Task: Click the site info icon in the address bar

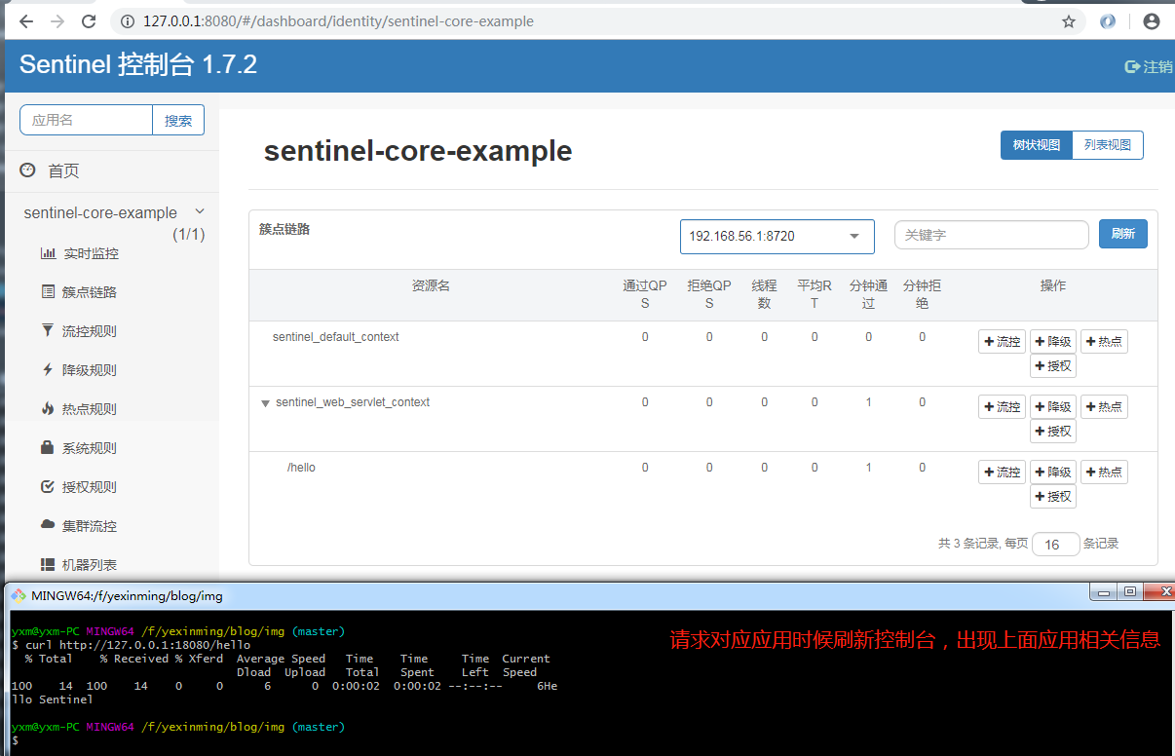Action: [128, 21]
